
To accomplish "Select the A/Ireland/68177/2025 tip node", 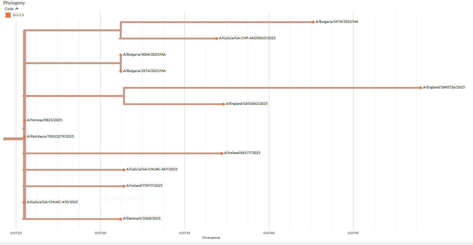I will click(222, 153).
